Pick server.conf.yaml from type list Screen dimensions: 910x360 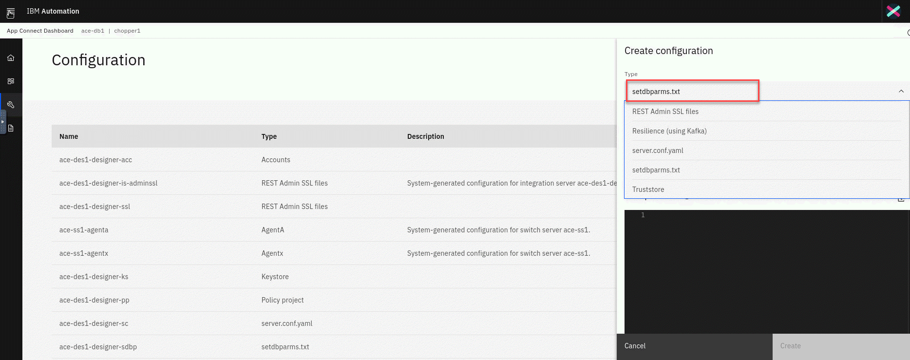[x=658, y=151]
